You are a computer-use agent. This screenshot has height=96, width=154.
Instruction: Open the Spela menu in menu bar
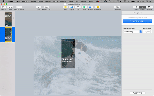point(70,1)
